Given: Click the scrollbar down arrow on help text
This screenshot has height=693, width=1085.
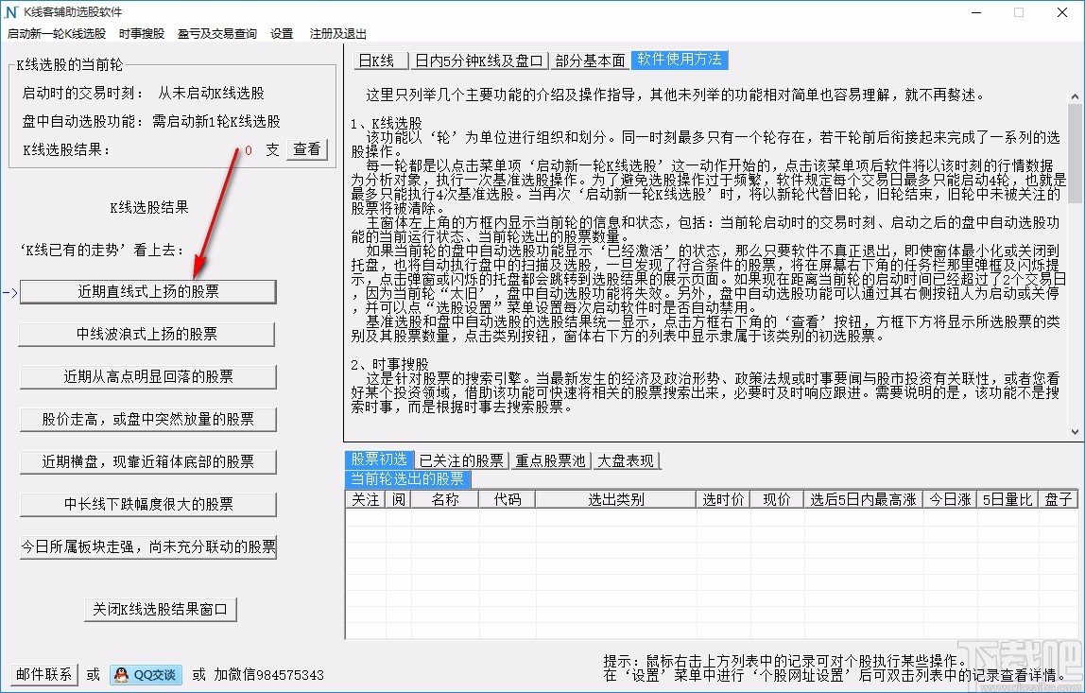Looking at the screenshot, I should click(1073, 431).
